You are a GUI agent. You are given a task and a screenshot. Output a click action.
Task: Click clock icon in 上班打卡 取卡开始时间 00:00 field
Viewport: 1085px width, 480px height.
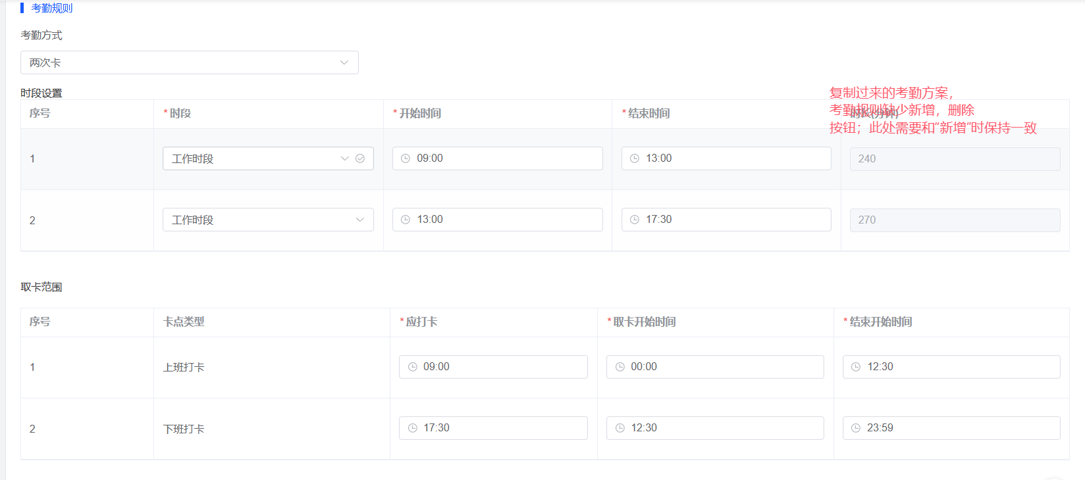tap(620, 367)
